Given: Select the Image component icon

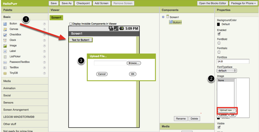Looking at the screenshot, I should click(5, 46).
